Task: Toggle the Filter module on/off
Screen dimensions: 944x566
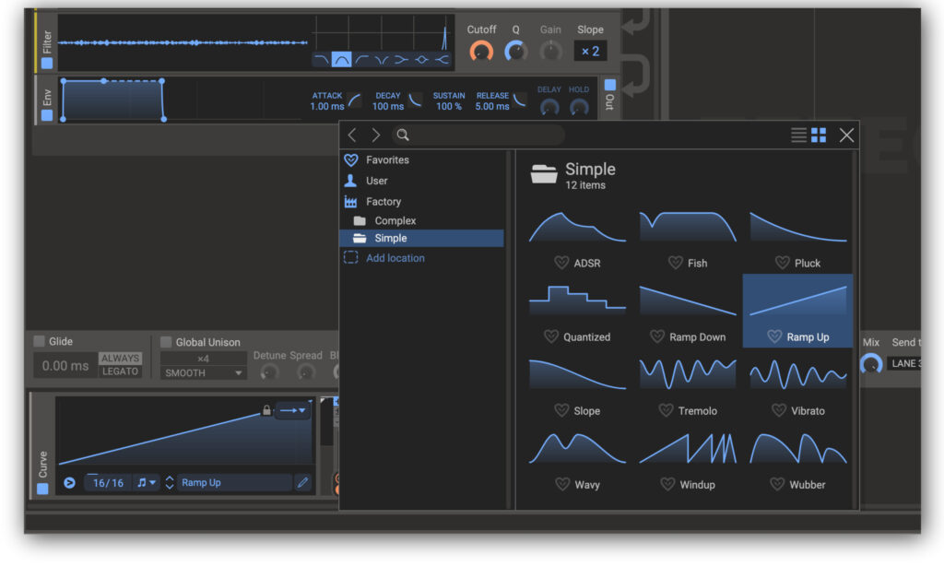Action: 47,63
